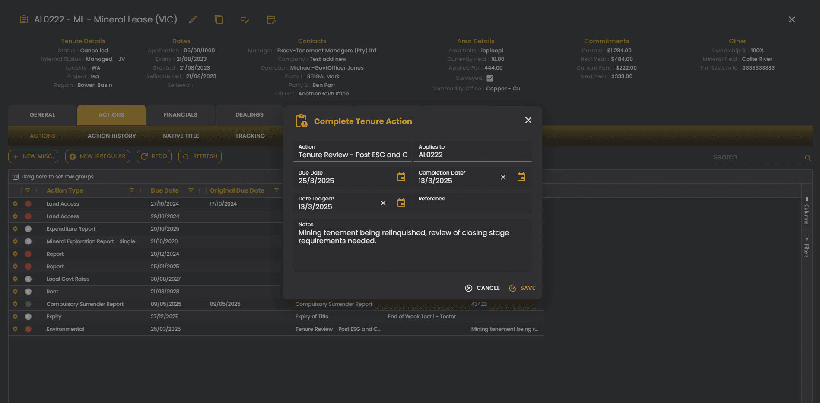
Task: Click the REDO button
Action: (x=154, y=156)
